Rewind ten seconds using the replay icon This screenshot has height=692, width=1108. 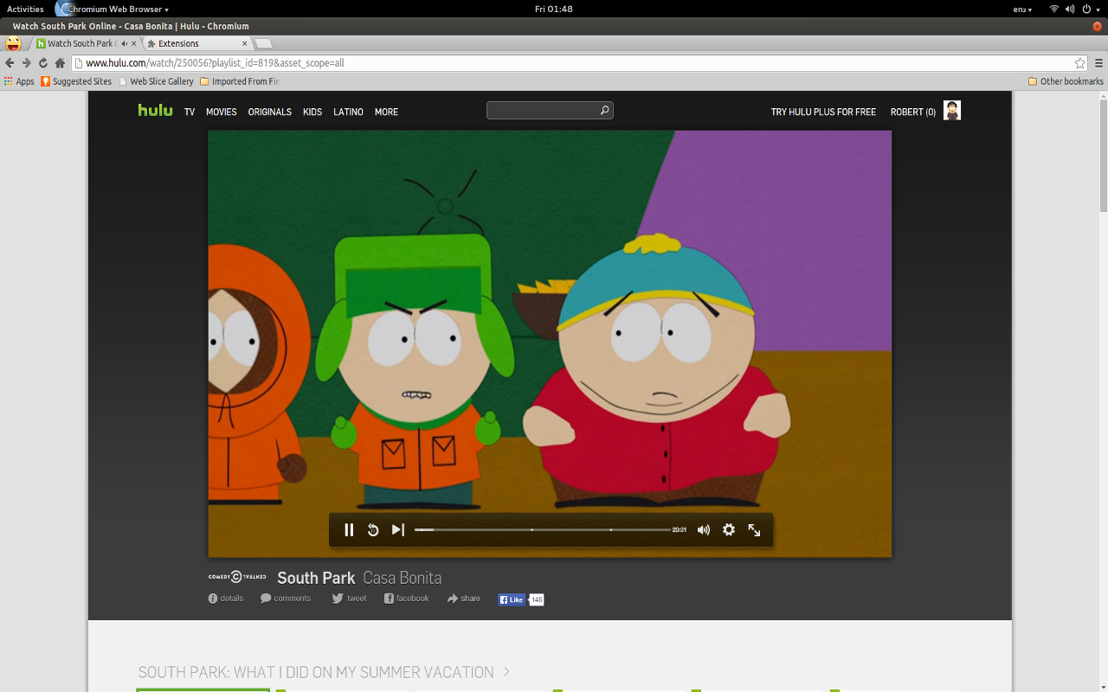pyautogui.click(x=373, y=529)
